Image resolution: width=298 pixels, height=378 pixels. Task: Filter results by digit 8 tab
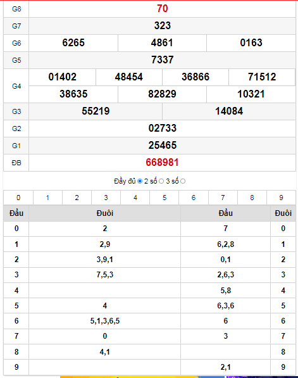252,198
